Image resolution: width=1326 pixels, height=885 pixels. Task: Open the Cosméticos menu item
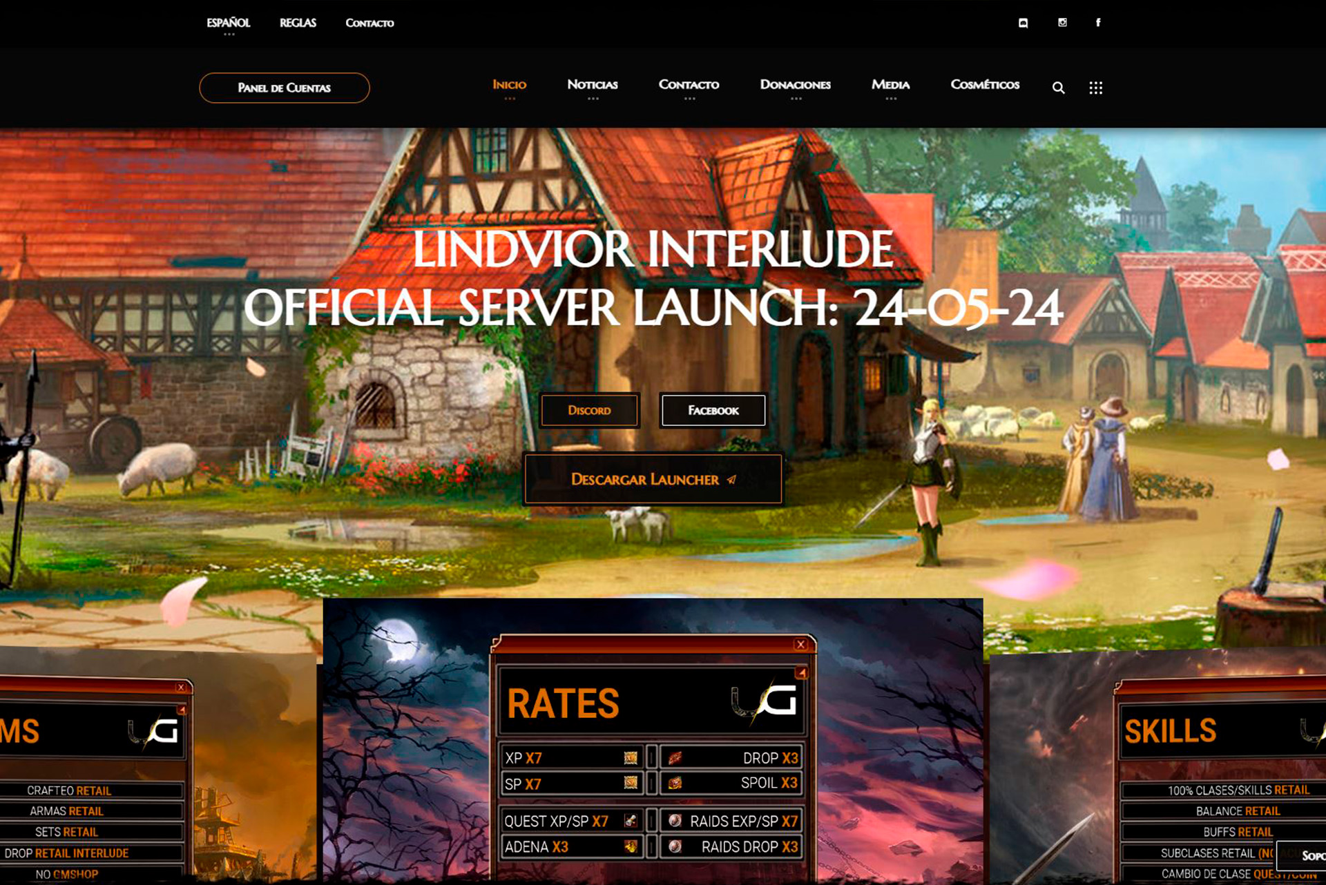[985, 84]
